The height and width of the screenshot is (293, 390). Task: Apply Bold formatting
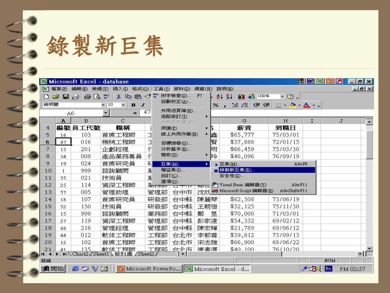coord(133,105)
